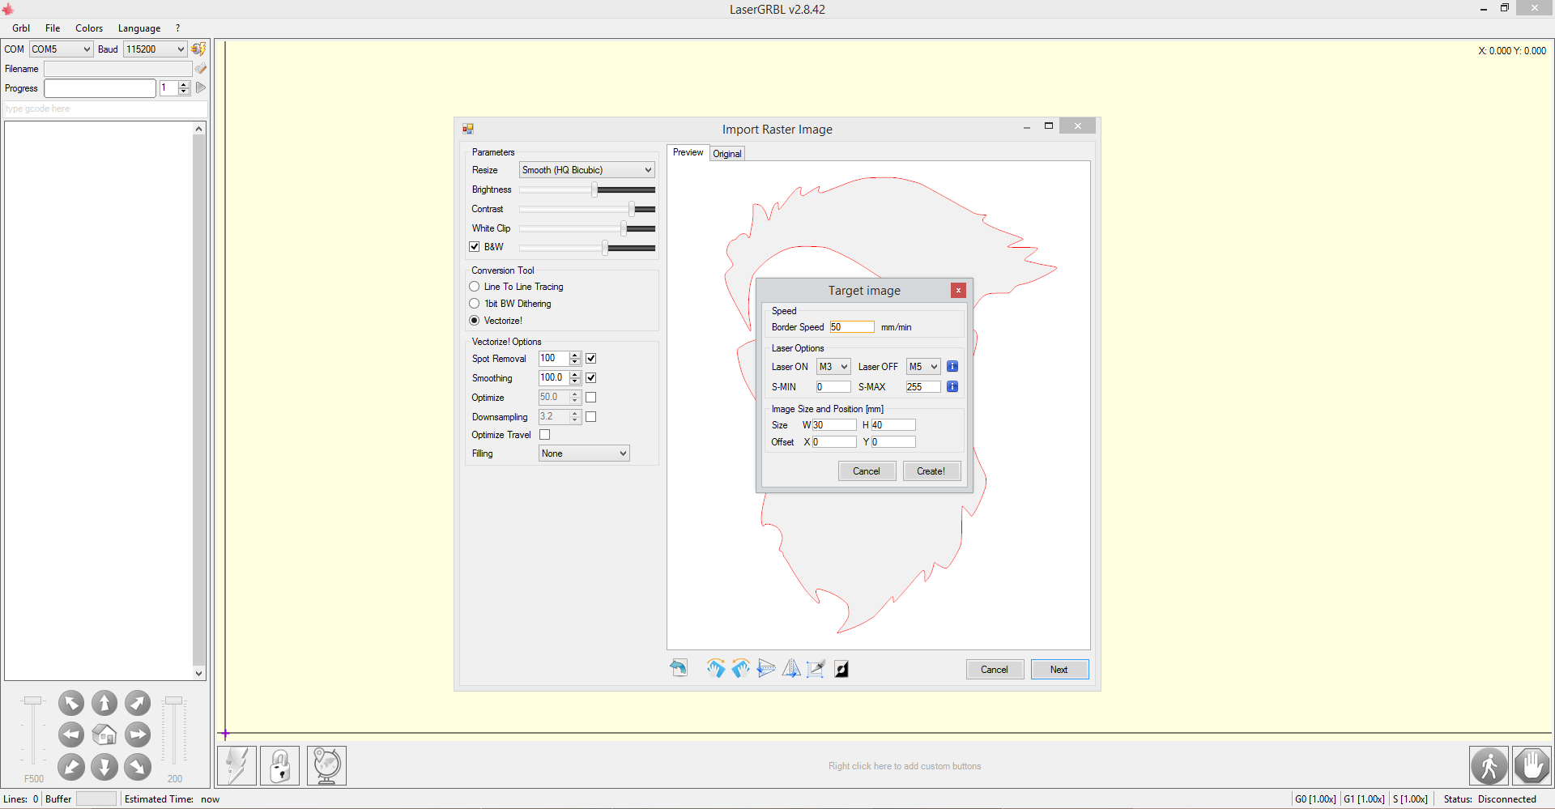Image resolution: width=1555 pixels, height=809 pixels.
Task: Flip the image vertically
Action: (x=766, y=668)
